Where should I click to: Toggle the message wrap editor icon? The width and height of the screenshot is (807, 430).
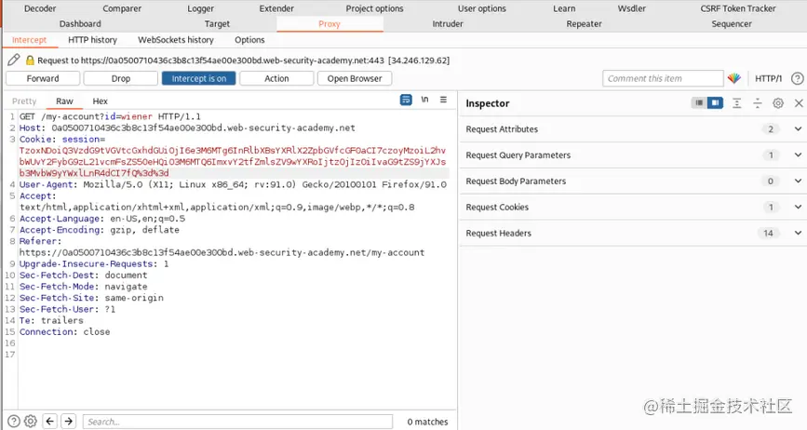(406, 100)
